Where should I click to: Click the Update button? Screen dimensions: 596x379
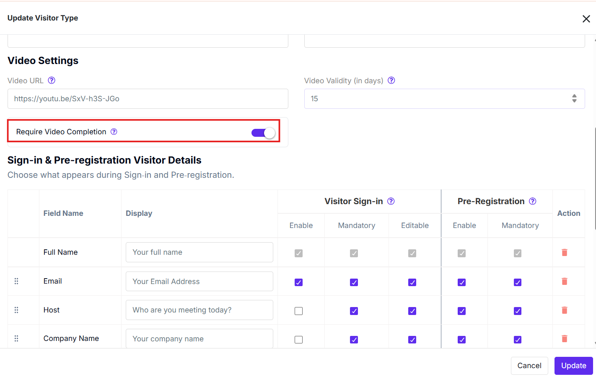[574, 366]
